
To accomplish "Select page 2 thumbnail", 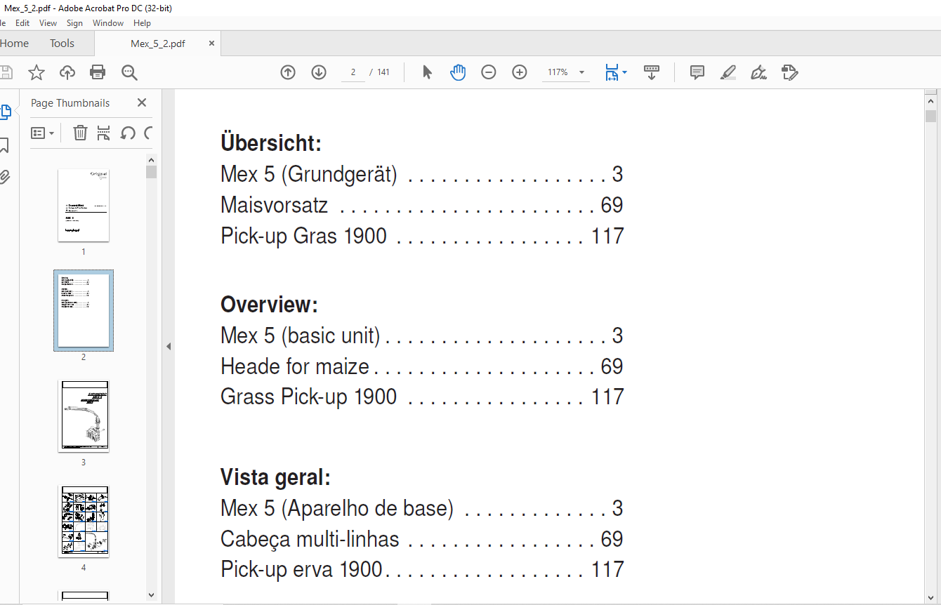I will [x=84, y=310].
